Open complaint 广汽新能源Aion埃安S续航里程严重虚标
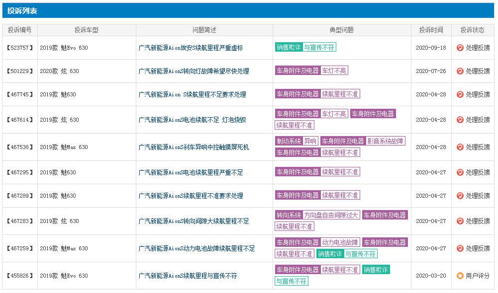498x293 pixels. [x=191, y=48]
